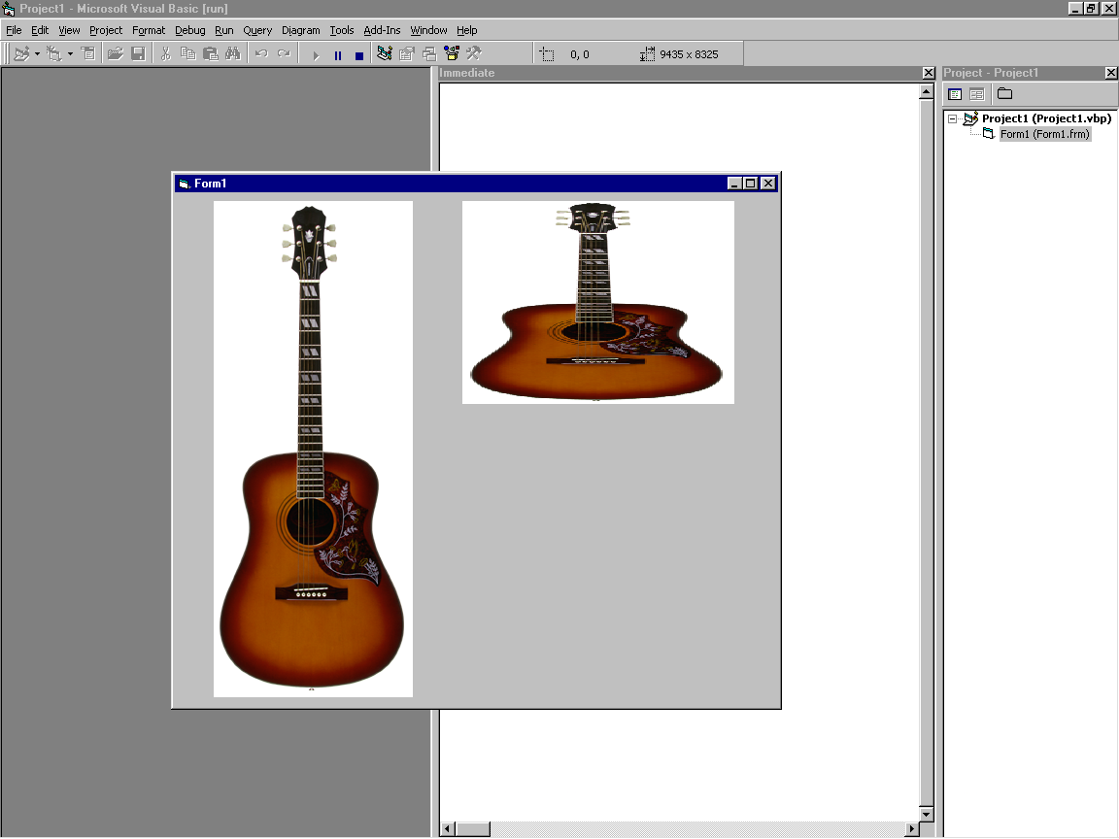Minimize the Form1 window
This screenshot has width=1119, height=839.
click(x=734, y=184)
